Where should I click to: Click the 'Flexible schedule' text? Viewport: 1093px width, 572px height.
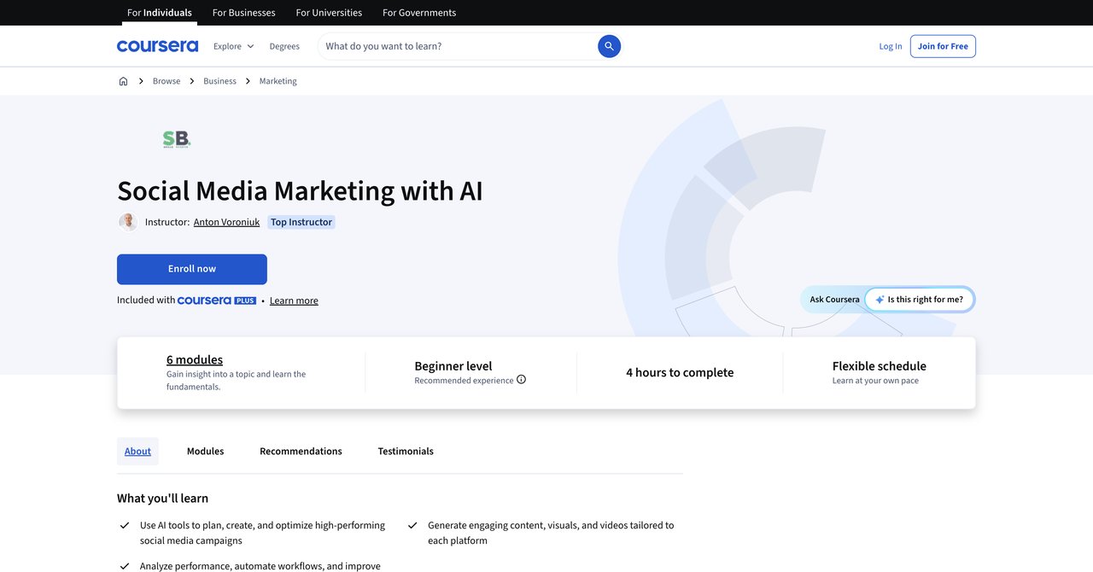(880, 365)
